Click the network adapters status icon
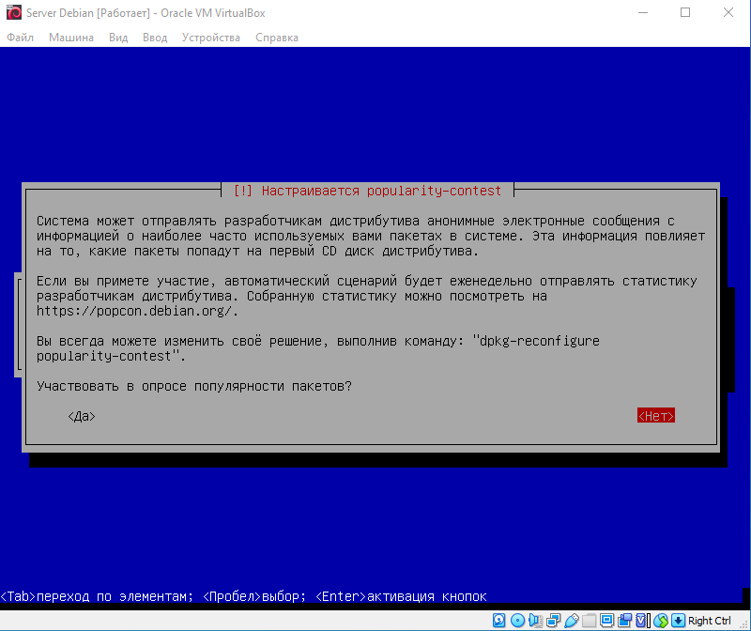The width and height of the screenshot is (751, 631). [x=553, y=621]
